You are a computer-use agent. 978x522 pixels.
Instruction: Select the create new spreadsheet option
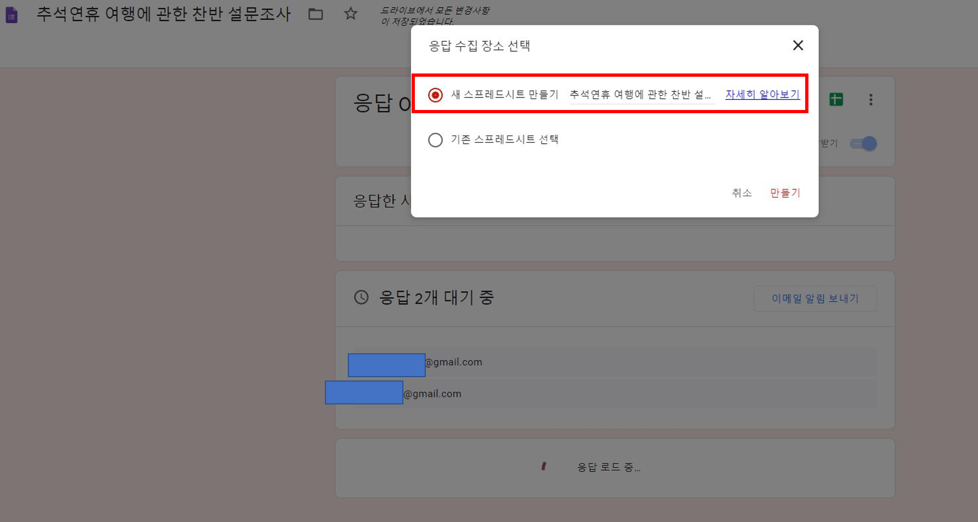435,95
